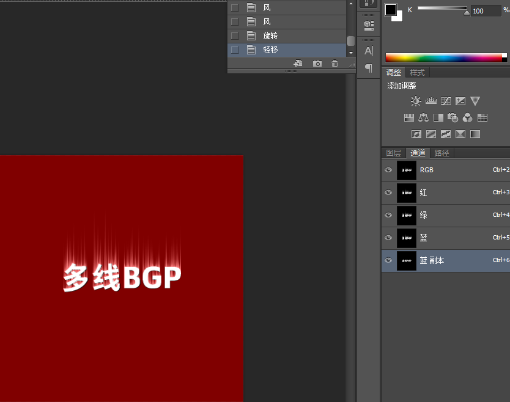
Task: Add an Exposure adjustment
Action: click(460, 101)
